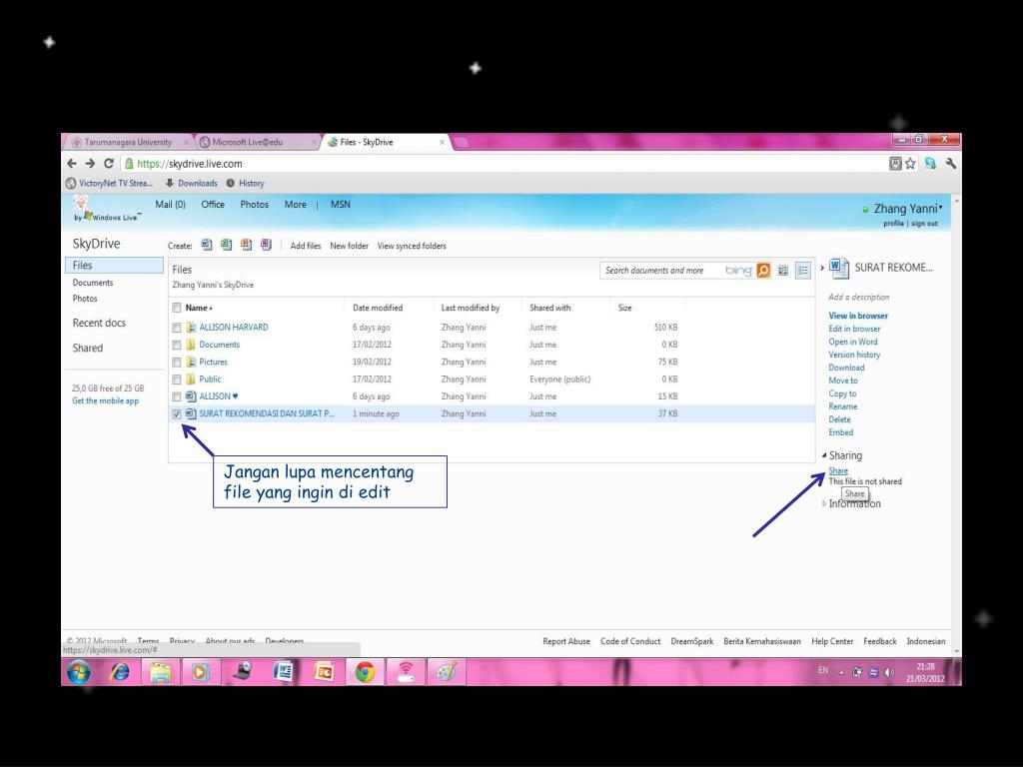
Task: Toggle the select-all checkbox beside Name
Action: click(176, 308)
